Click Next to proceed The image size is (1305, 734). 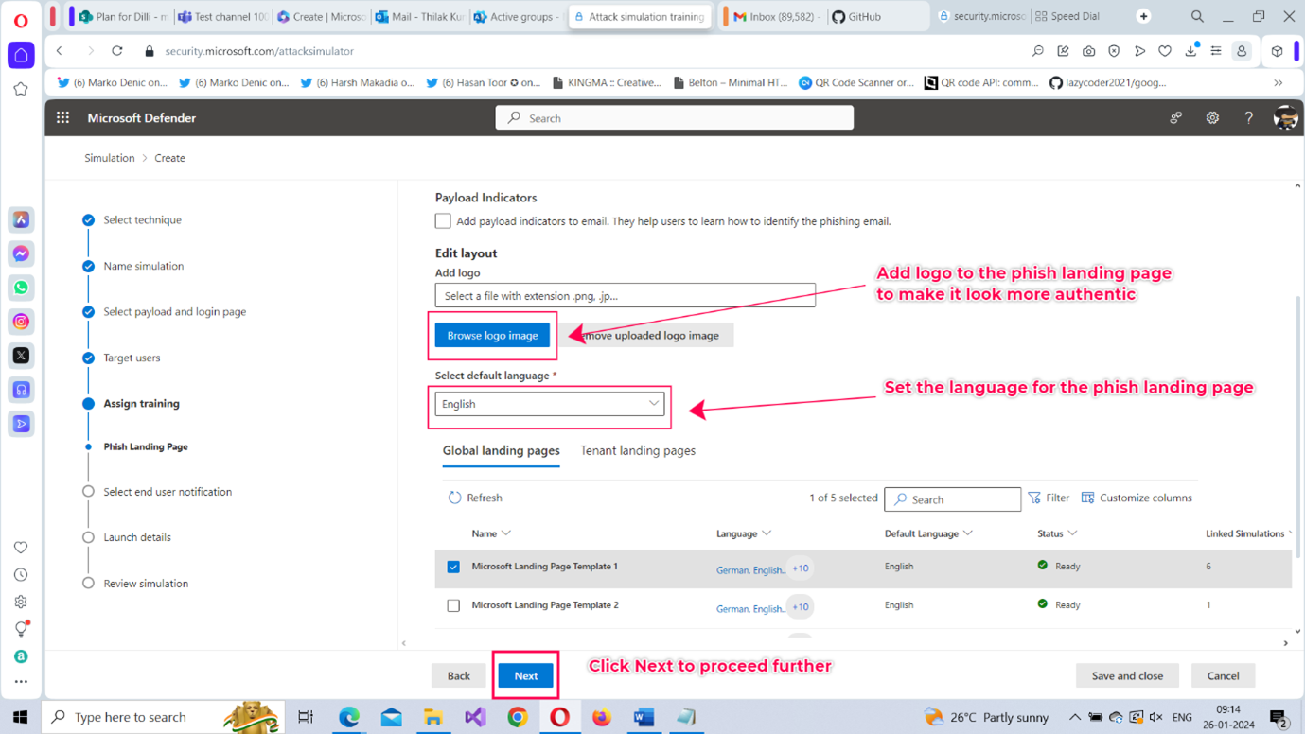coord(526,675)
